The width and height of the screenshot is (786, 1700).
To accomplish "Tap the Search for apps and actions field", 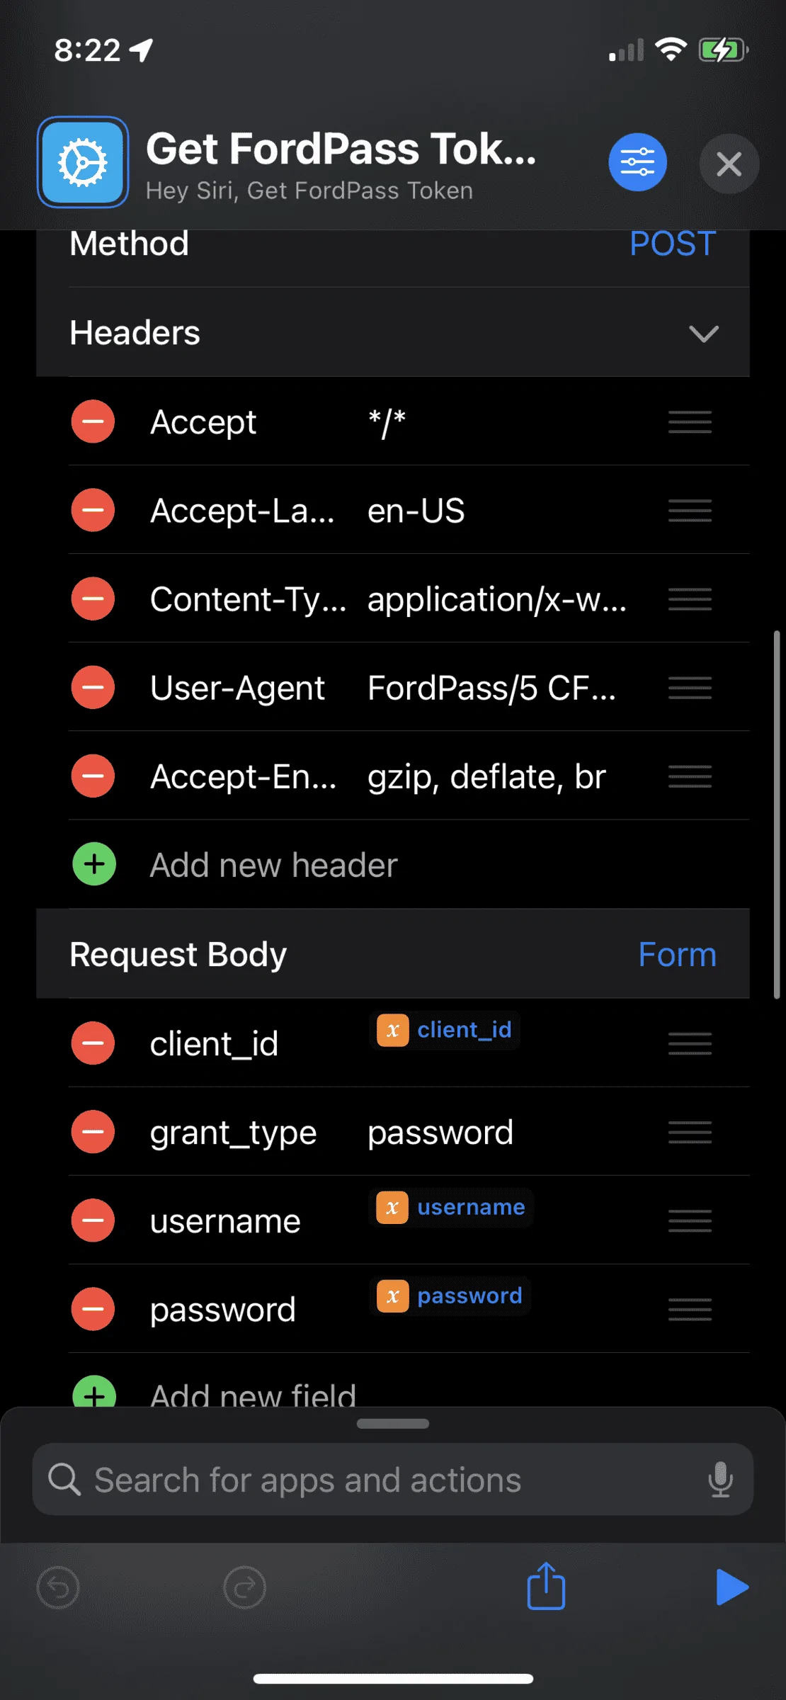I will tap(393, 1479).
